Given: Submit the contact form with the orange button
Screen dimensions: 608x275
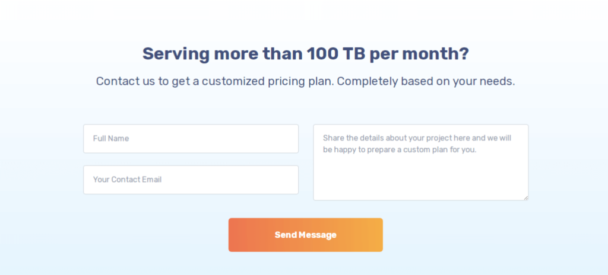Looking at the screenshot, I should [305, 235].
